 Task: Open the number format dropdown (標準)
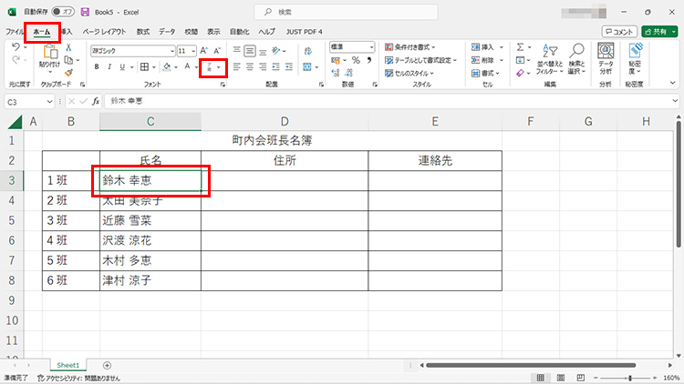coord(352,46)
